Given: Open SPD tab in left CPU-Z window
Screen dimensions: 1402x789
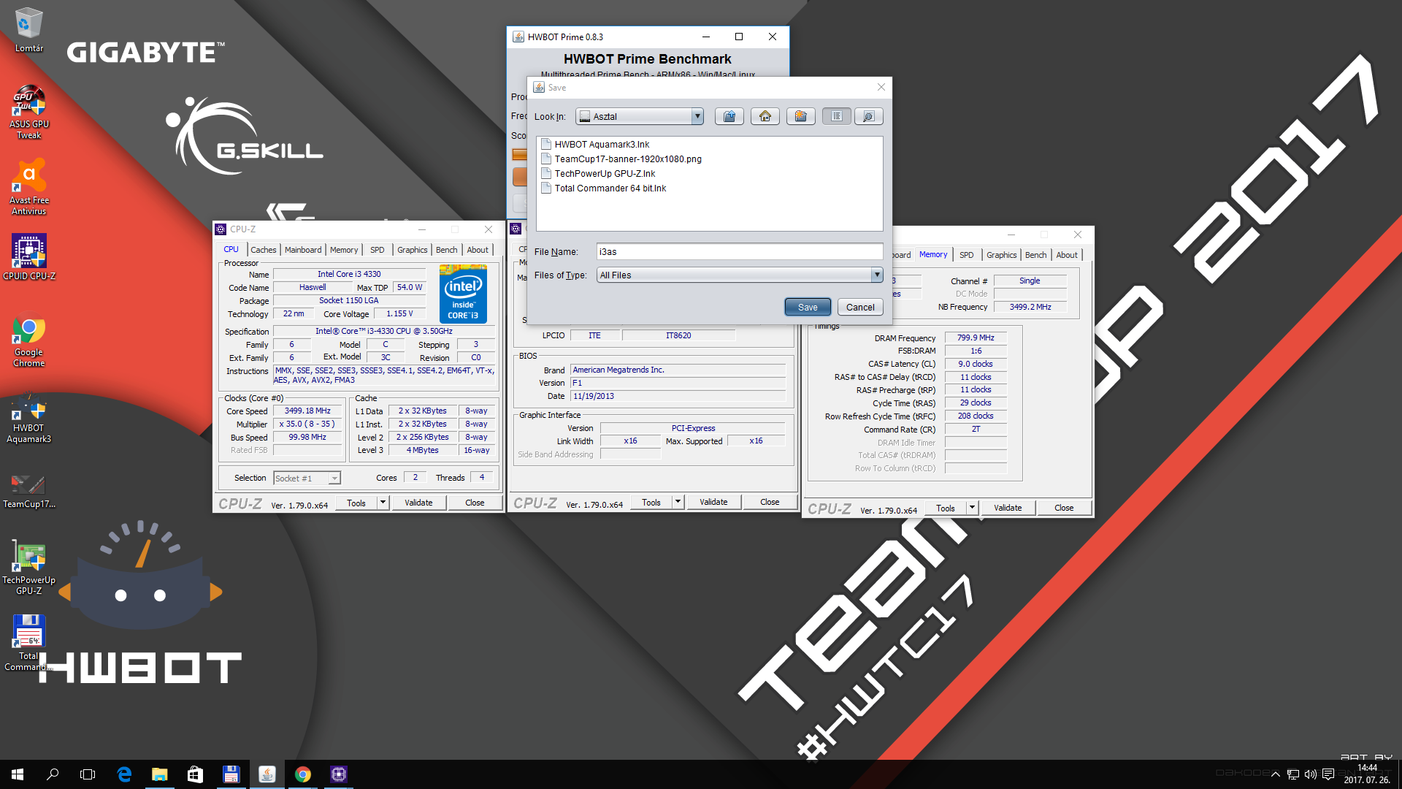Looking at the screenshot, I should pyautogui.click(x=377, y=250).
